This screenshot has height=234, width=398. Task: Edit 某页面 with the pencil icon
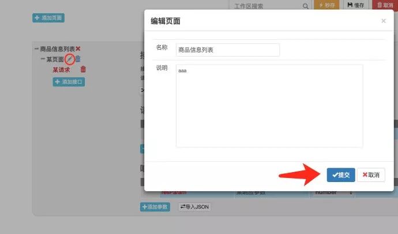[70, 59]
